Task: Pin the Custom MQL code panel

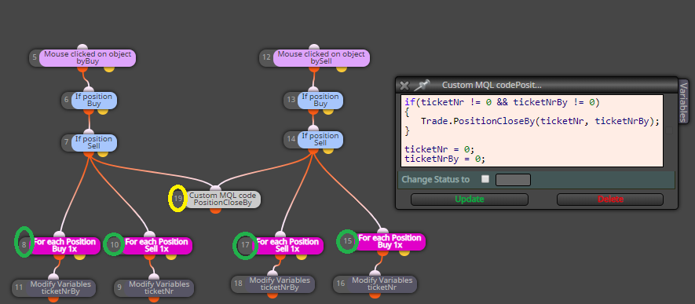Action: coord(422,85)
